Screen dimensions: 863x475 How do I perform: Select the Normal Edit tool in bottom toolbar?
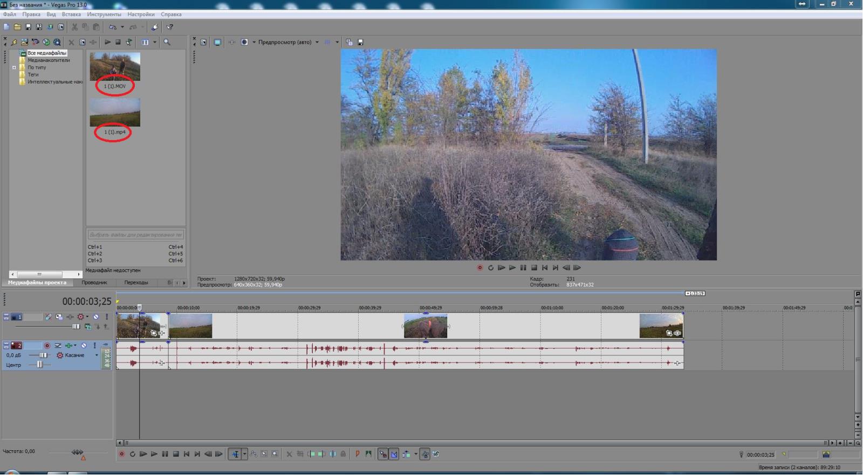pos(235,454)
